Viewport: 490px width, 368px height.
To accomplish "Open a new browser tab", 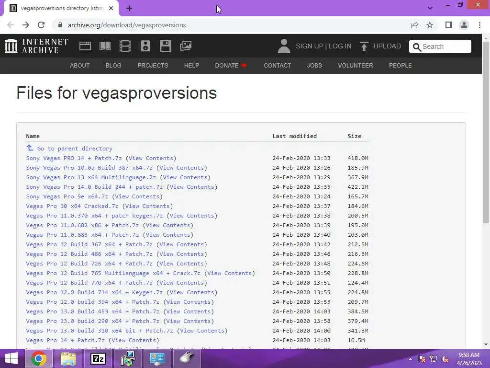I will click(129, 9).
